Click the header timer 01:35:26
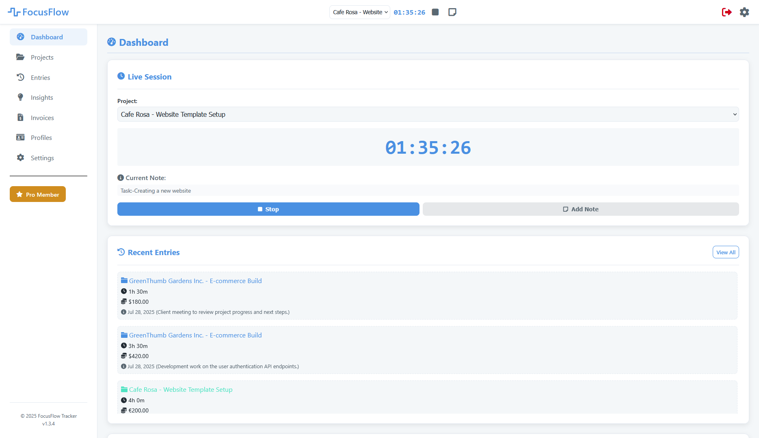The height and width of the screenshot is (438, 759). point(409,12)
